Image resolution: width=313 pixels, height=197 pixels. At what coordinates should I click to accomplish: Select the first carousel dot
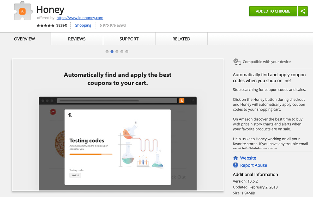[x=107, y=52]
